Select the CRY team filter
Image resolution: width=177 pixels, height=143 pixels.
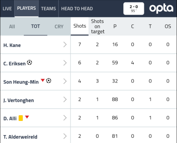(x=59, y=27)
